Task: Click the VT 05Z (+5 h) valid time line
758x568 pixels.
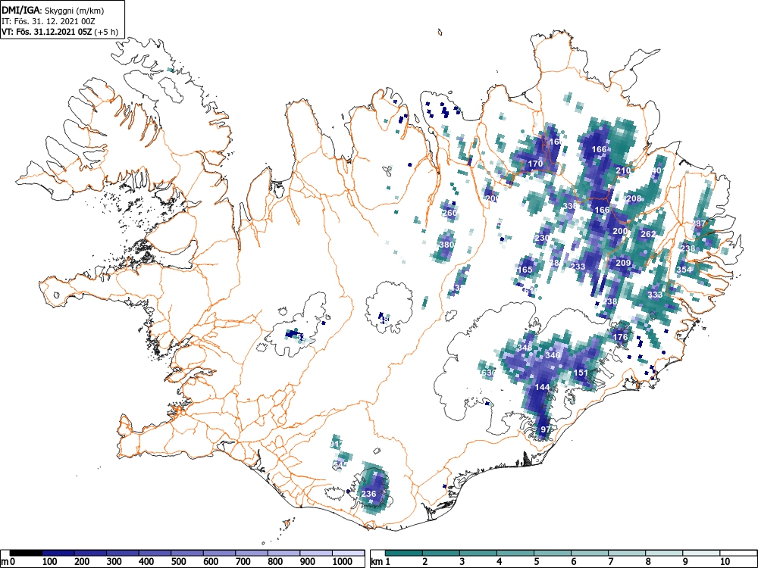Action: [59, 32]
